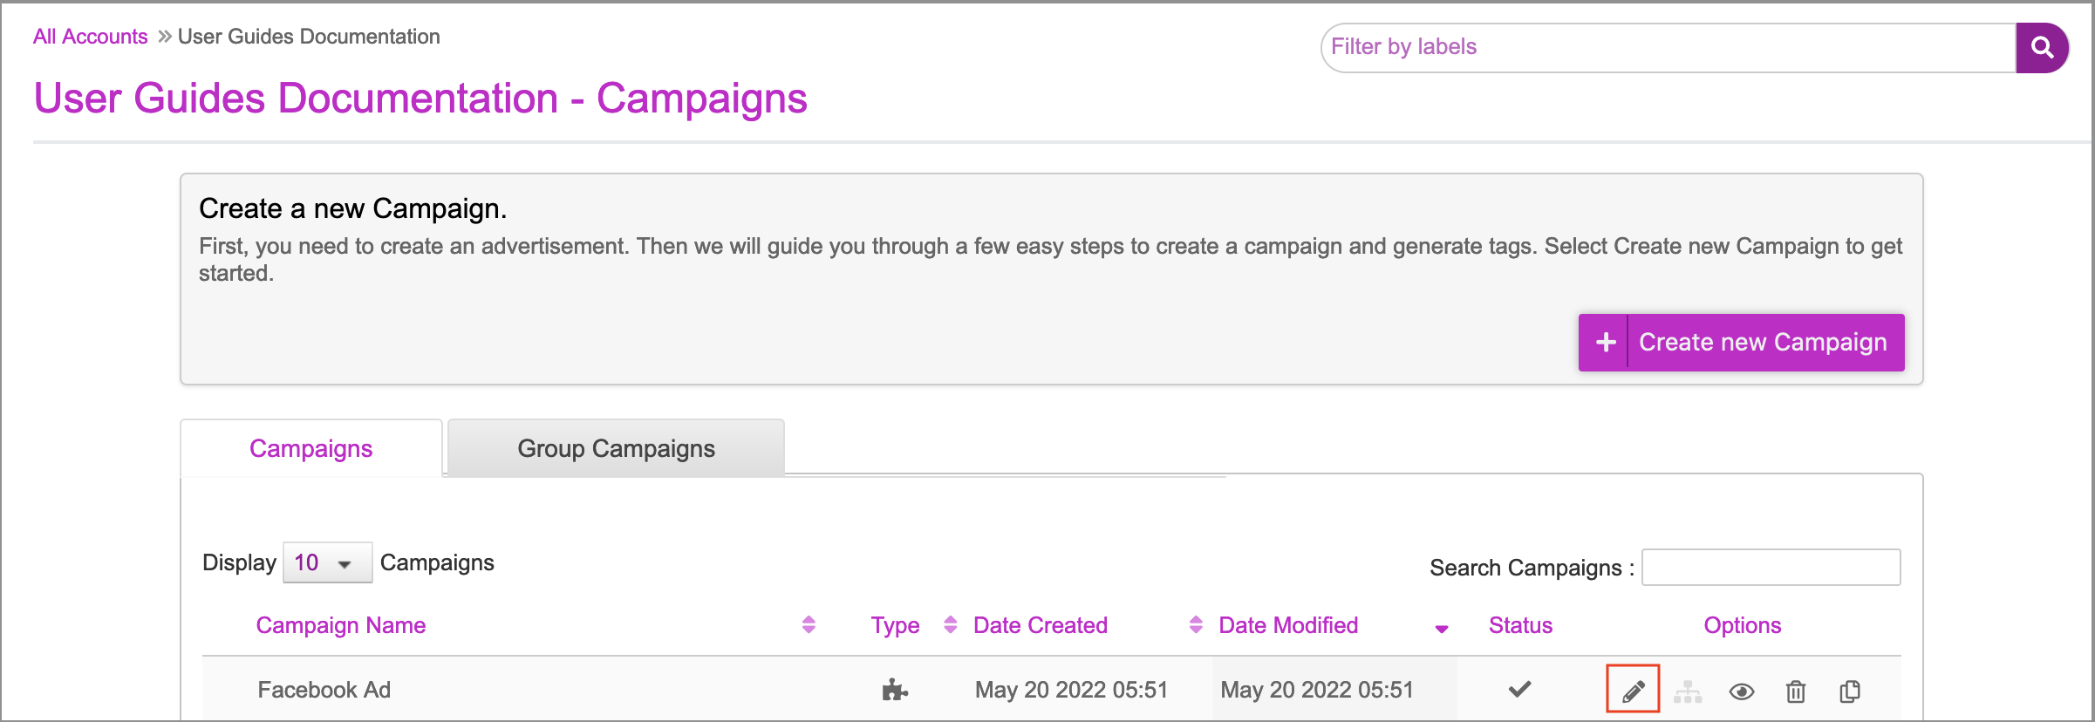Image resolution: width=2095 pixels, height=722 pixels.
Task: Click the Filter by labels field
Action: 1668,47
